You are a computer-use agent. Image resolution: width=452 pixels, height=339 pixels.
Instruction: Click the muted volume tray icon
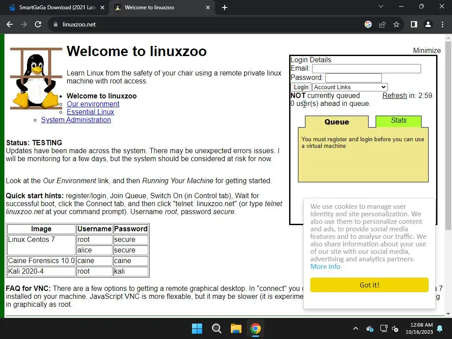click(395, 328)
